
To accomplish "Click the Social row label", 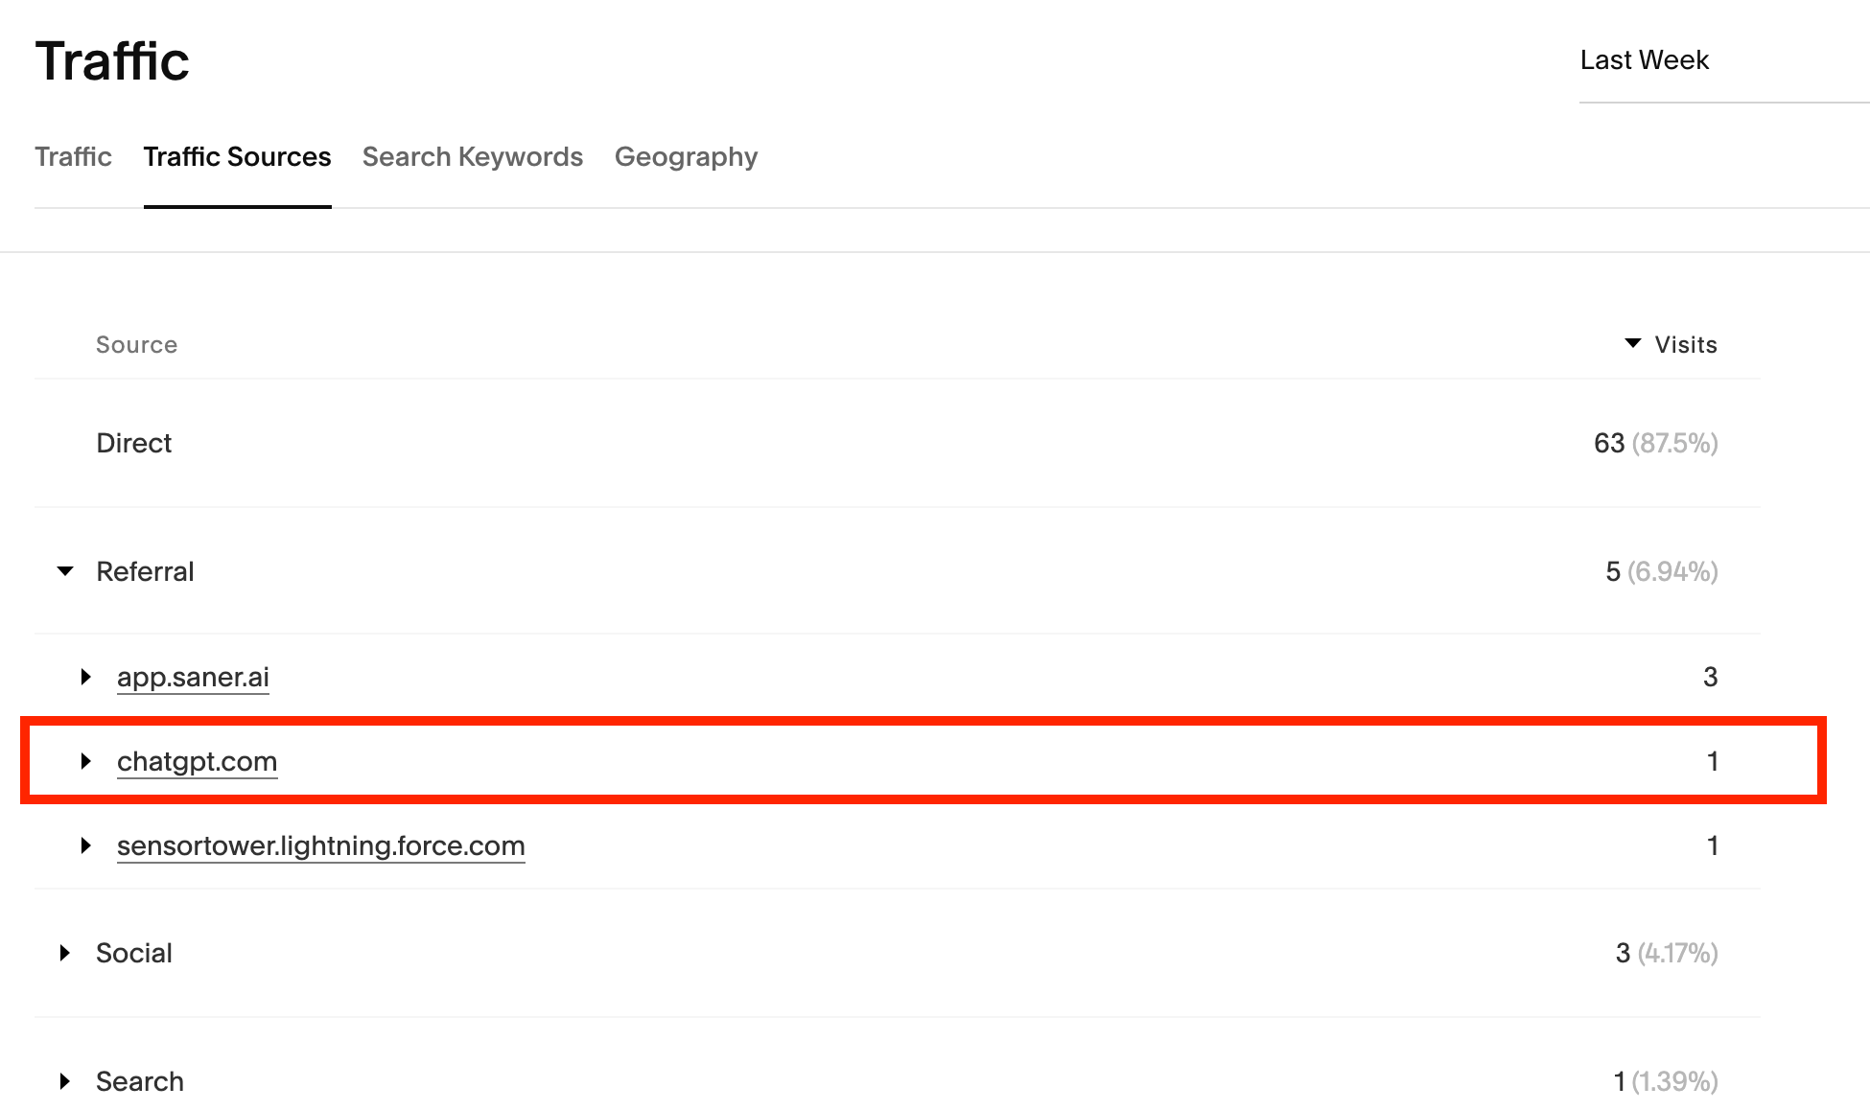I will 134,953.
